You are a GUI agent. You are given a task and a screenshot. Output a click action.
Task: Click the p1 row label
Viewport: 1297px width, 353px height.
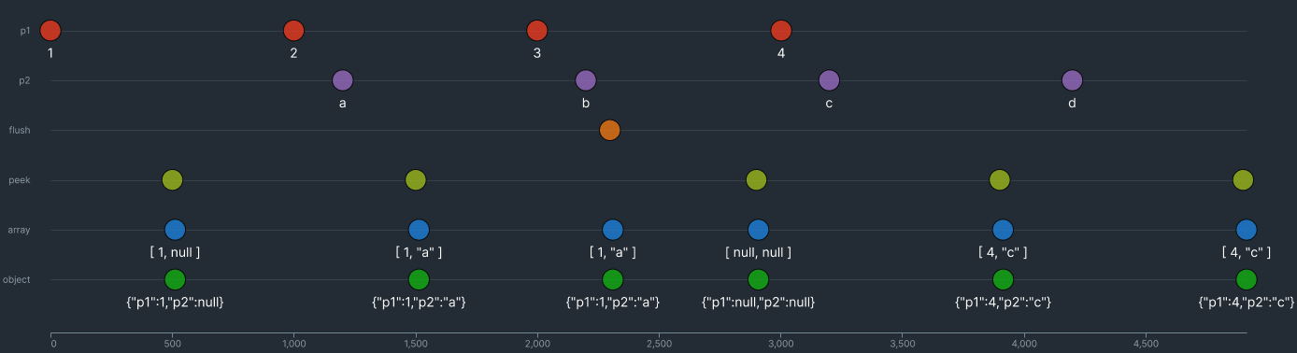pyautogui.click(x=25, y=31)
